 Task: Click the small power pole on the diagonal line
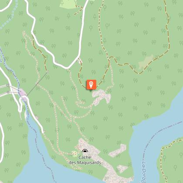pos(37,84)
